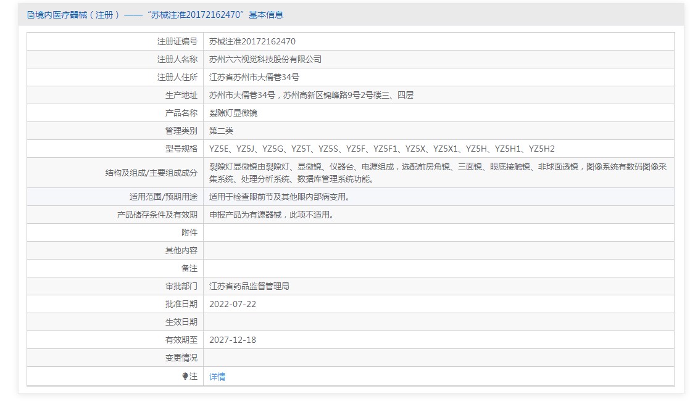This screenshot has width=690, height=402.
Task: Click the 注册人住所 label
Action: pos(177,78)
